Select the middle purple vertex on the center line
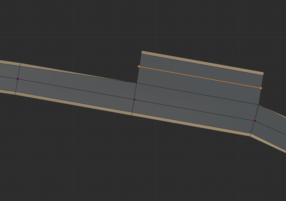286x201 pixels. pyautogui.click(x=134, y=100)
